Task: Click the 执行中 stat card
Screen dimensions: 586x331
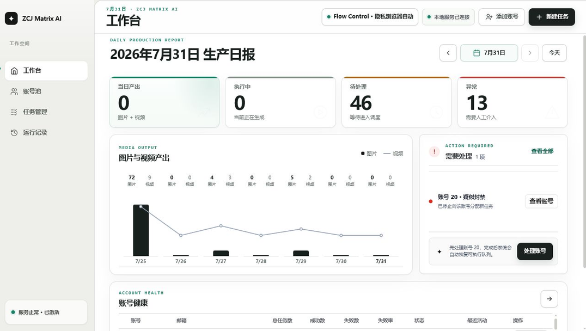Action: pos(280,102)
